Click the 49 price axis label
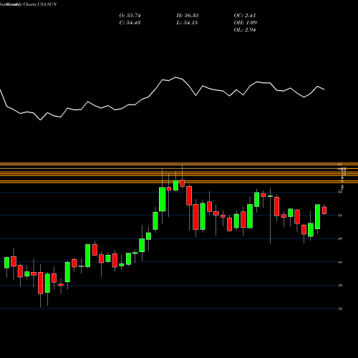358x358 pixels. [340, 238]
